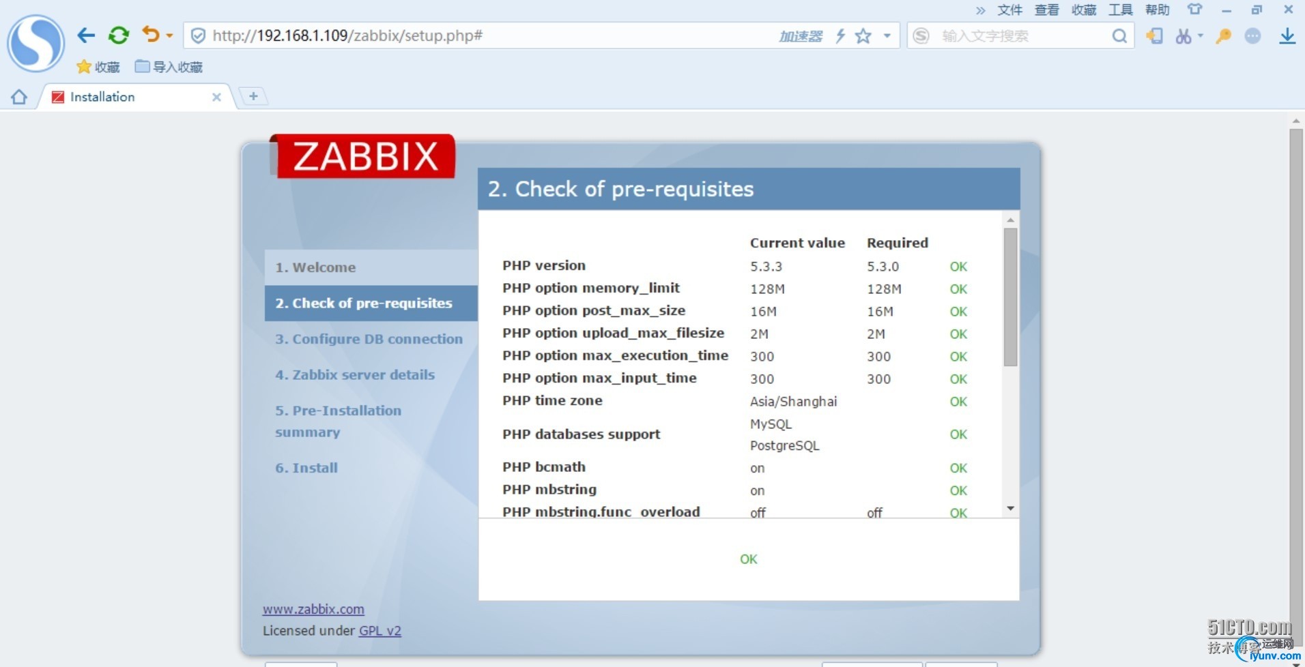Click the MySQL database support value
The image size is (1305, 667).
coord(771,424)
